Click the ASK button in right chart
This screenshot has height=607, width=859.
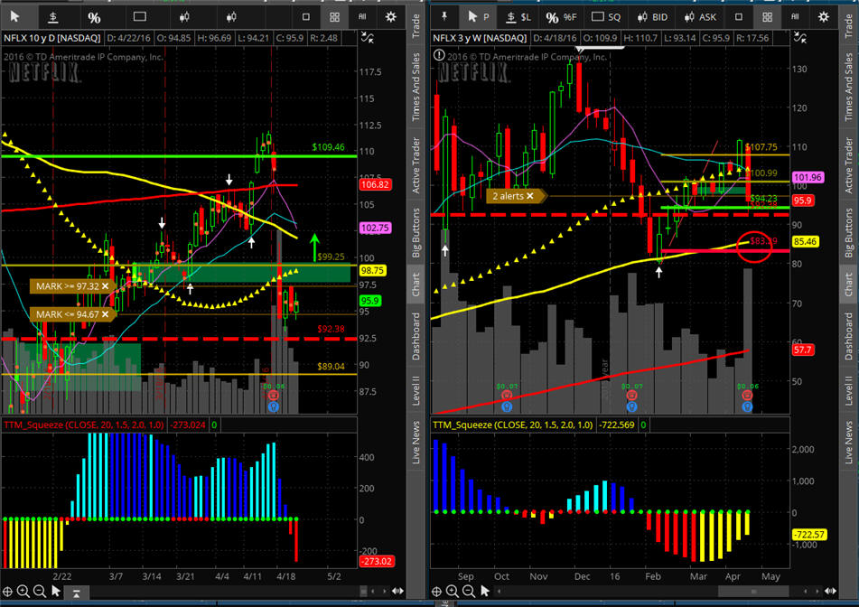pyautogui.click(x=700, y=17)
